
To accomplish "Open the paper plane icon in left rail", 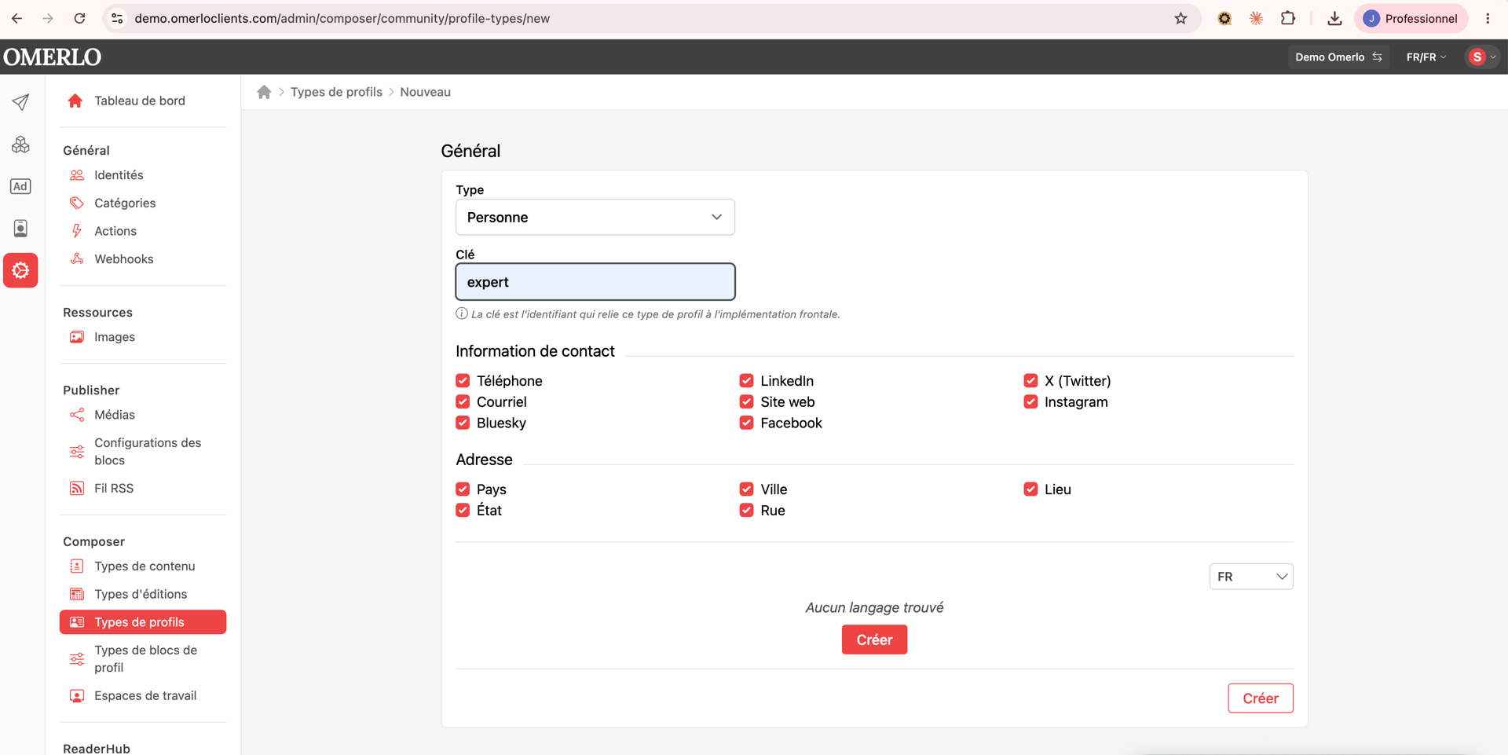I will [x=20, y=102].
